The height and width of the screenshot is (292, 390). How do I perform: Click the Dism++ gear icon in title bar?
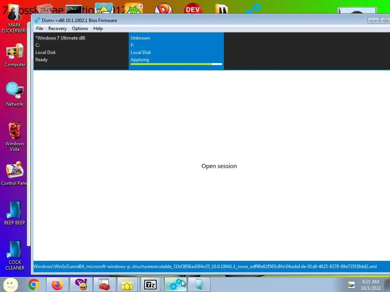(x=37, y=21)
